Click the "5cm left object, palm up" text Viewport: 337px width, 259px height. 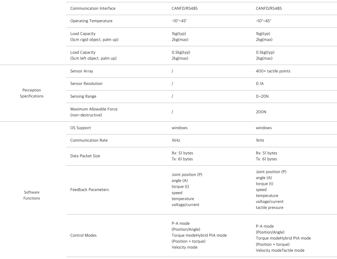(x=93, y=58)
